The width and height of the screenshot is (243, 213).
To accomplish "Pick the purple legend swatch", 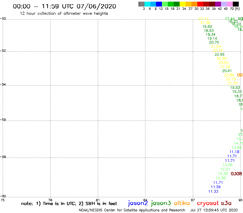I will pyautogui.click(x=218, y=4).
